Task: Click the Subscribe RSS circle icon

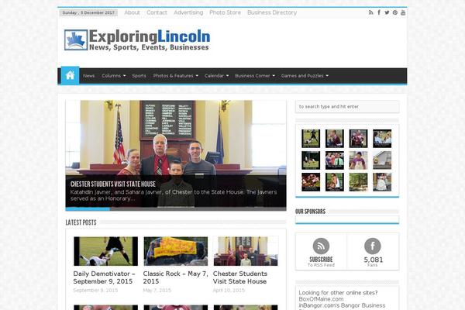Action: coord(321,246)
